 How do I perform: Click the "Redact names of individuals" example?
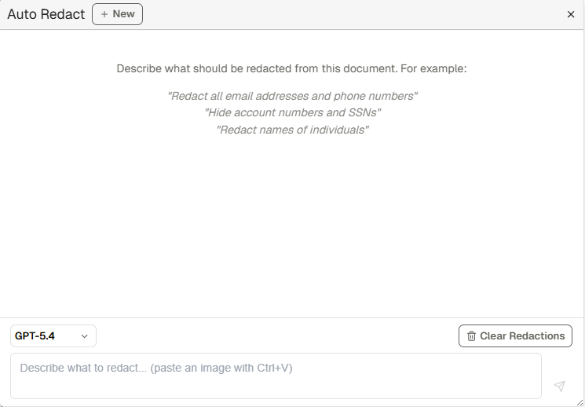(x=292, y=130)
